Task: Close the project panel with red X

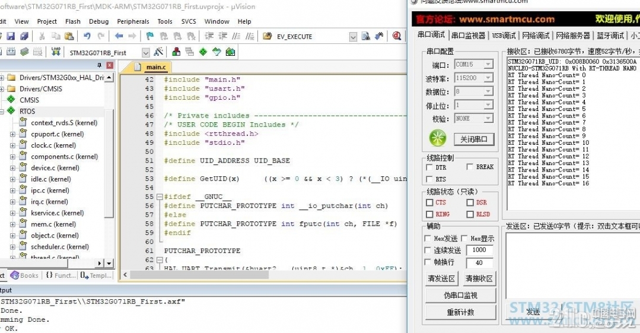Action: point(109,65)
